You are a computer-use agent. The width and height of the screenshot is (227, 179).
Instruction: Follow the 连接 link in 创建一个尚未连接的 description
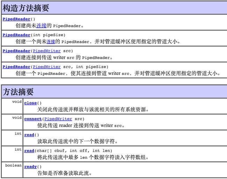[x=51, y=41]
